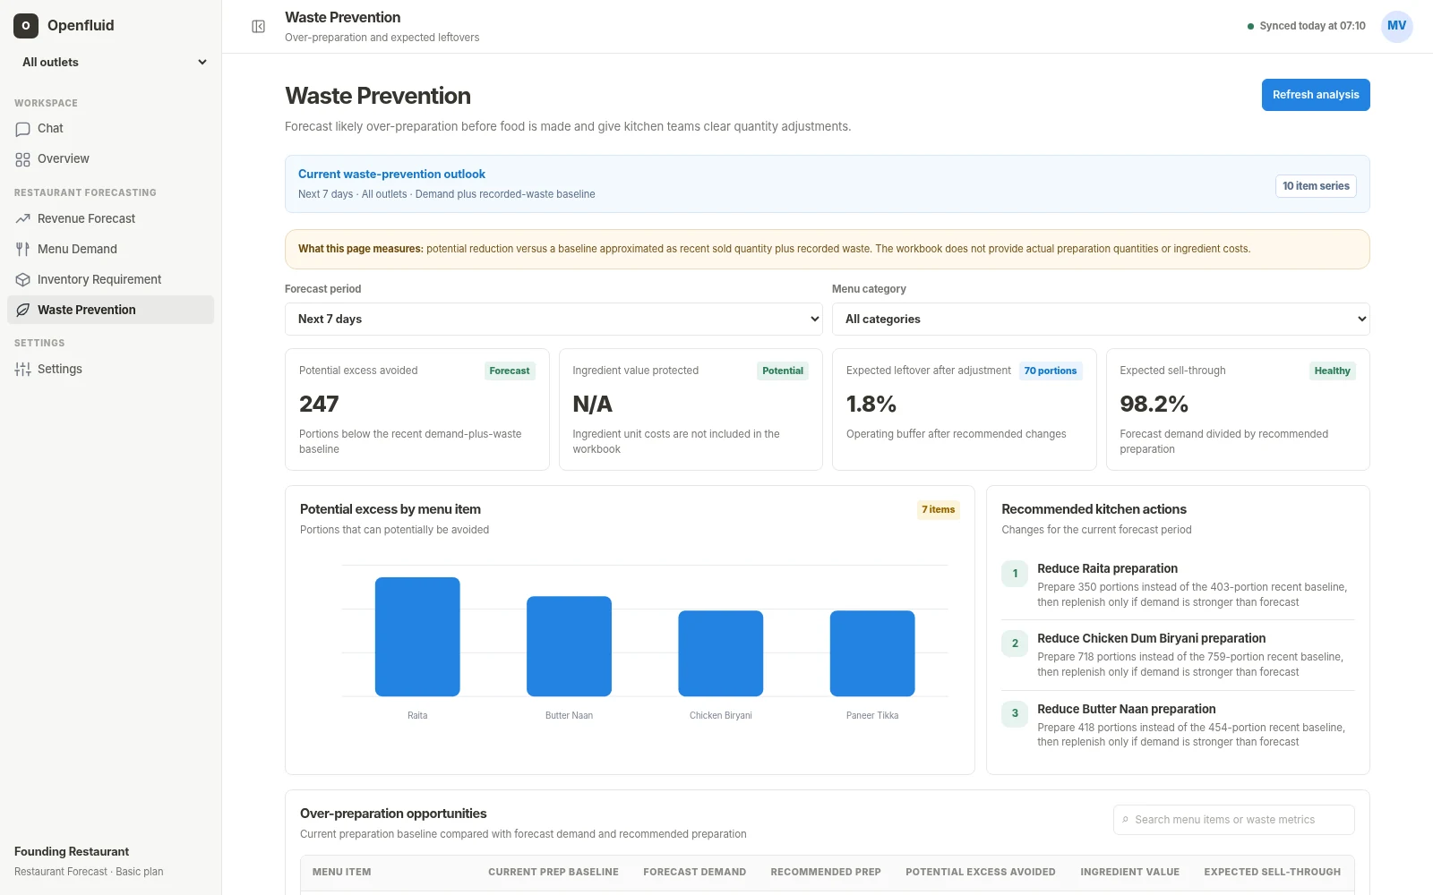Screen dimensions: 1433x895
Task: Sort by FORECAST DEMAND column header
Action: [694, 873]
